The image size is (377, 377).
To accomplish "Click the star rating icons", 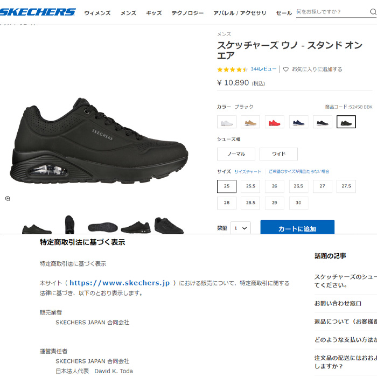I will (x=232, y=69).
